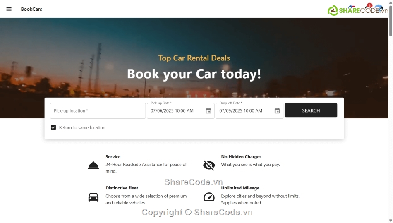Click the BookCars title link
This screenshot has width=393, height=223.
click(x=31, y=9)
